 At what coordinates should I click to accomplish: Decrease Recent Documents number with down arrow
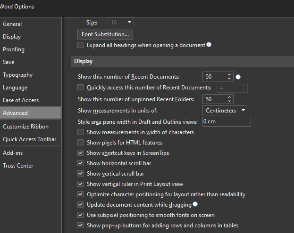pyautogui.click(x=229, y=78)
